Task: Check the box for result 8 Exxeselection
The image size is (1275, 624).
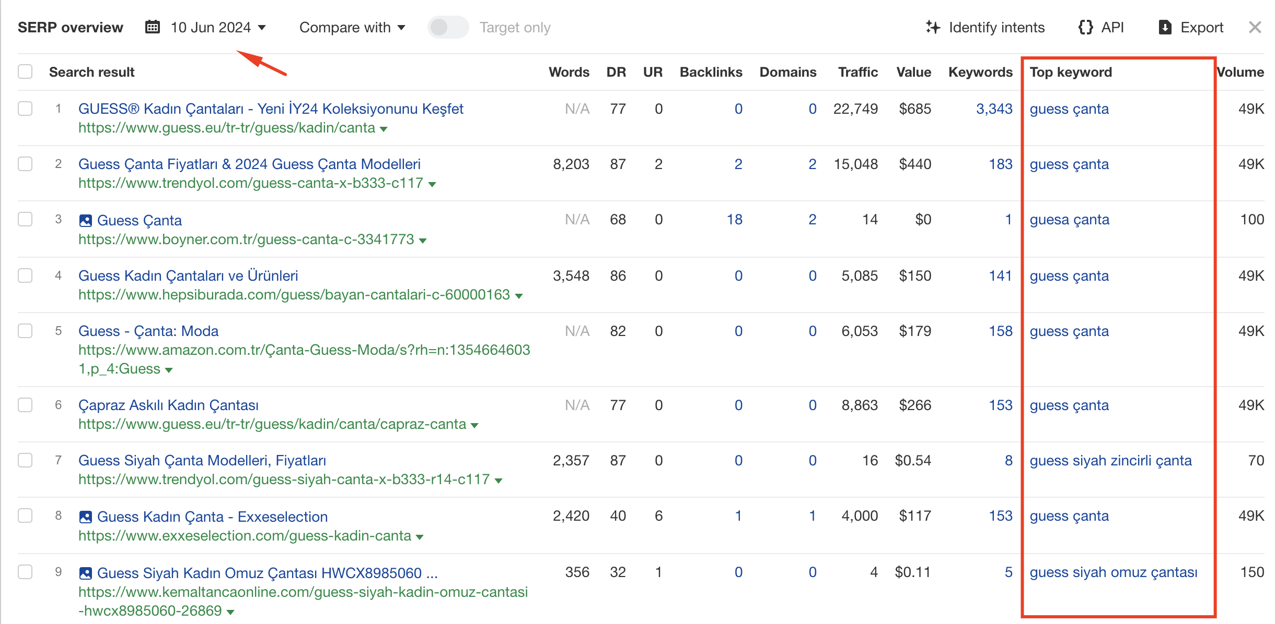Action: 25,515
